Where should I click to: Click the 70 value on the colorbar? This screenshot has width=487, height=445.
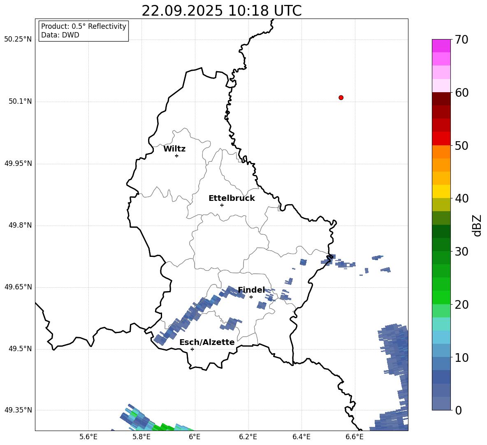[461, 40]
